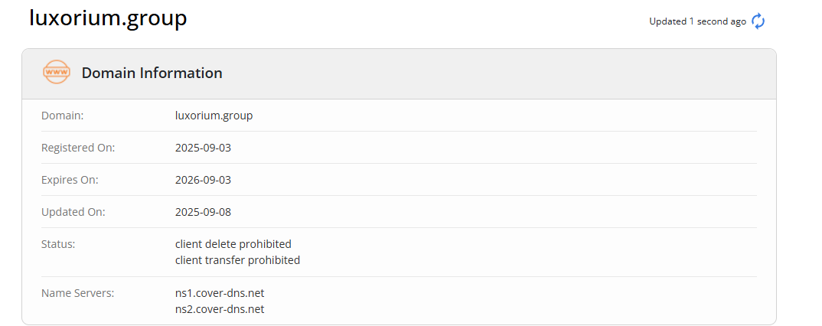Click the empty gray area of the Domain Information header bar

coord(497,73)
